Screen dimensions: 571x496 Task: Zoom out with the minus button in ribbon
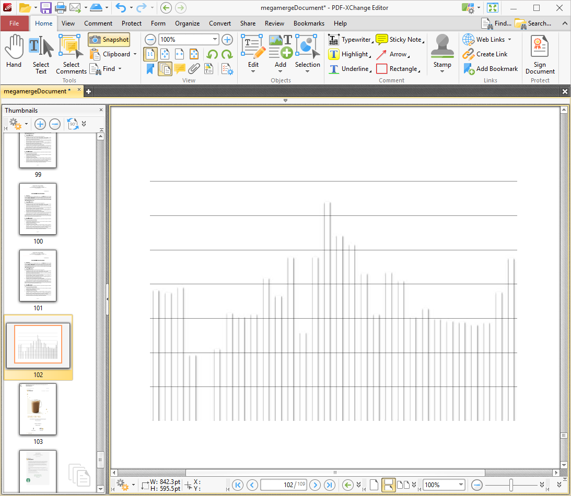[x=150, y=40]
